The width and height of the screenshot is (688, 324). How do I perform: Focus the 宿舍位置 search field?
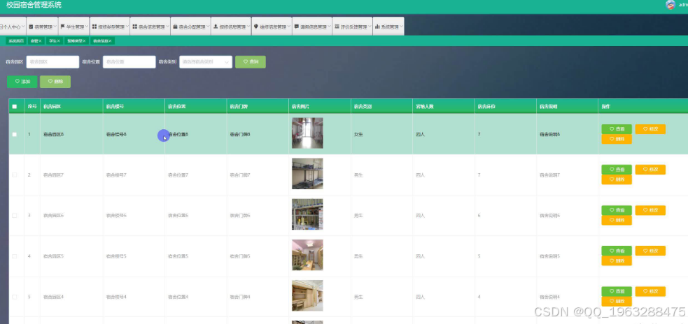click(129, 61)
